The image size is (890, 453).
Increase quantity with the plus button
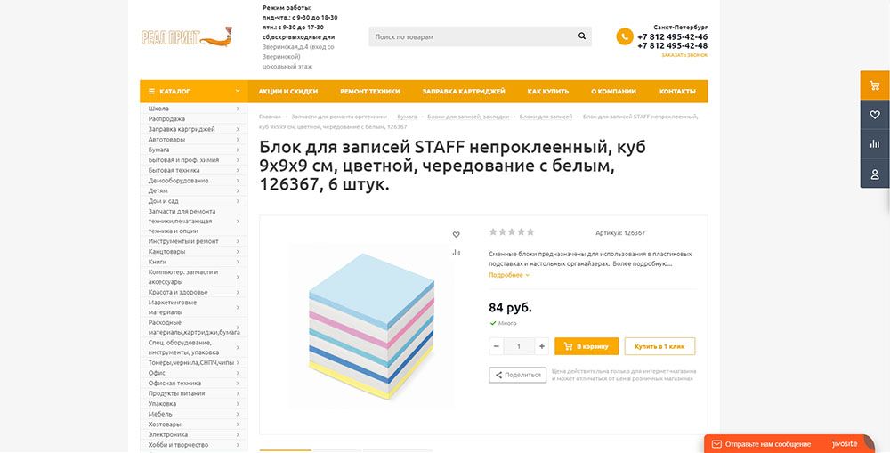click(x=541, y=346)
